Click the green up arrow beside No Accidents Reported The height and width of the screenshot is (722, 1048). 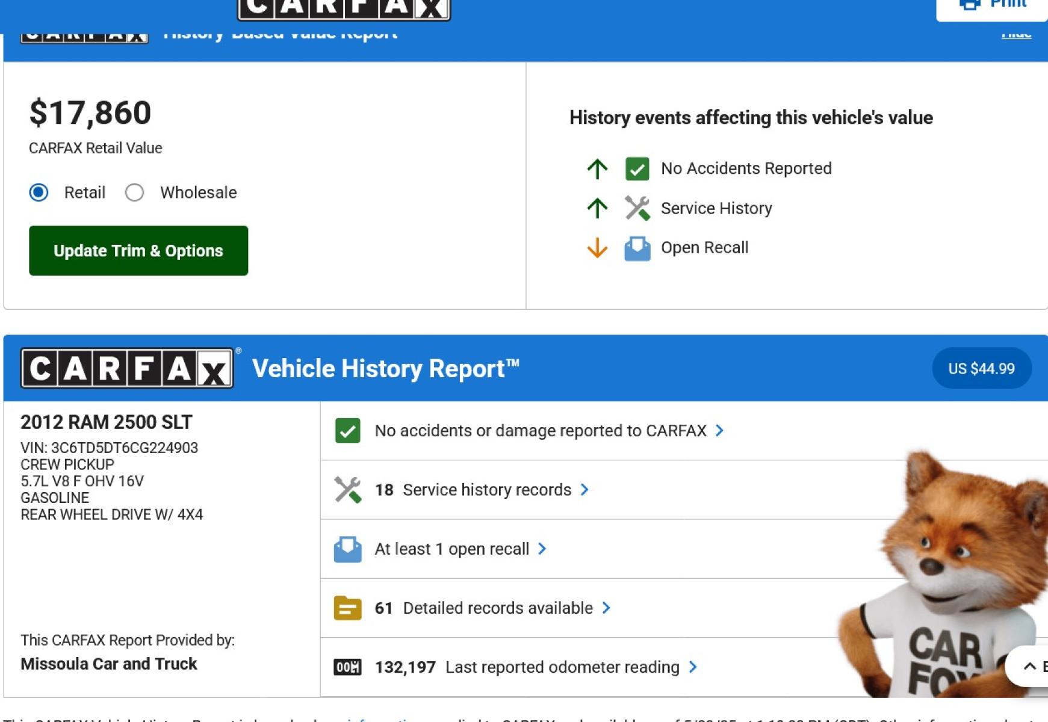click(x=597, y=169)
